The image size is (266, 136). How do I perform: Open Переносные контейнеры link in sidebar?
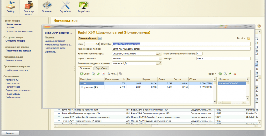[x=18, y=90]
